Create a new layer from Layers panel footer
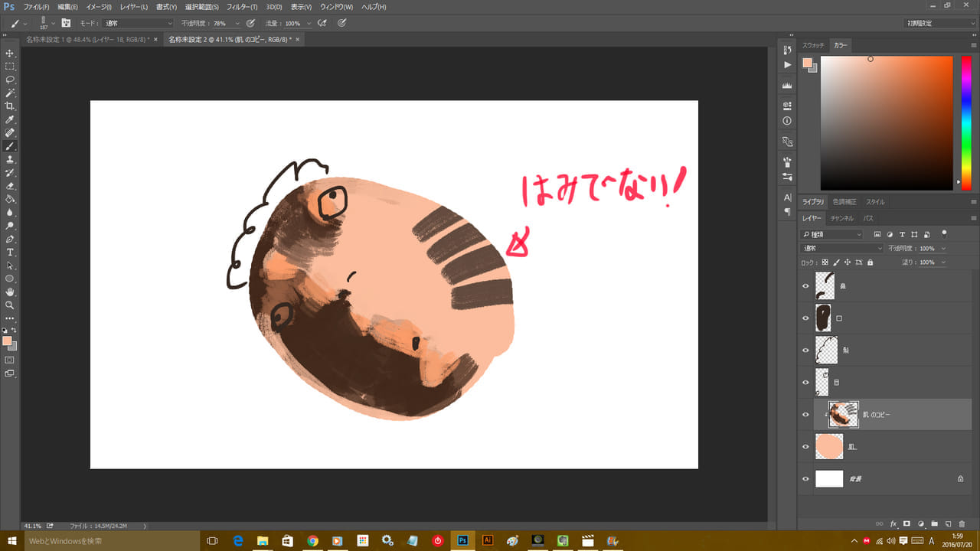Viewport: 980px width, 551px height. click(948, 524)
